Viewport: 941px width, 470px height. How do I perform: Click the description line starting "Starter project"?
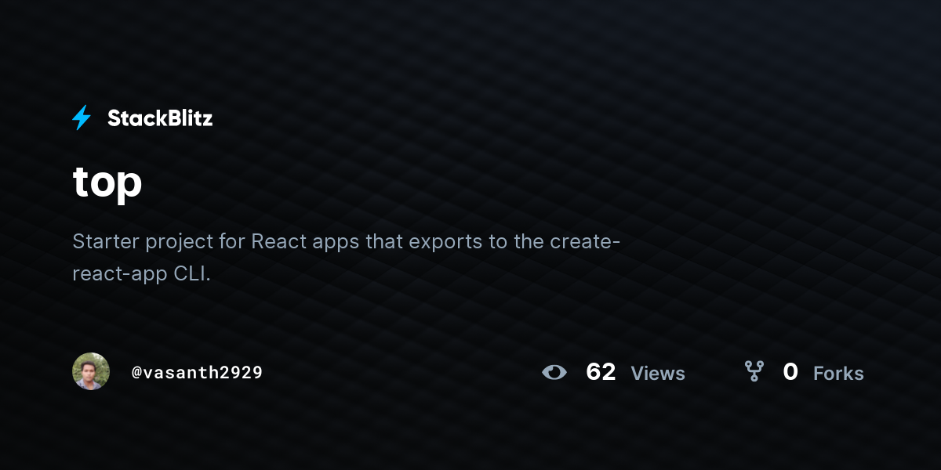[347, 241]
